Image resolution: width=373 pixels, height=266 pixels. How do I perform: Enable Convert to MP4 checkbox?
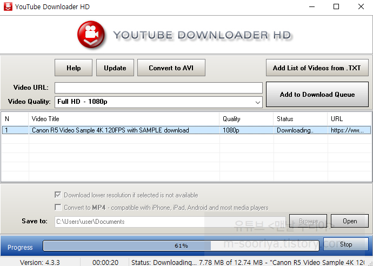pyautogui.click(x=58, y=207)
